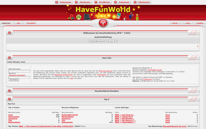Click the green pipe plant icon in the banner
This screenshot has width=206, height=129.
click(x=137, y=17)
